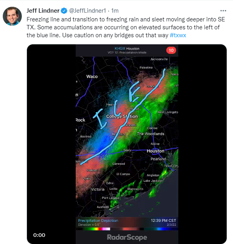Screen dimensions: 233x244
Task: Open the #txwx hashtag
Action: pos(178,35)
